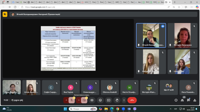
Task: Select the Леся Романів... participant tile
Action: [188, 87]
